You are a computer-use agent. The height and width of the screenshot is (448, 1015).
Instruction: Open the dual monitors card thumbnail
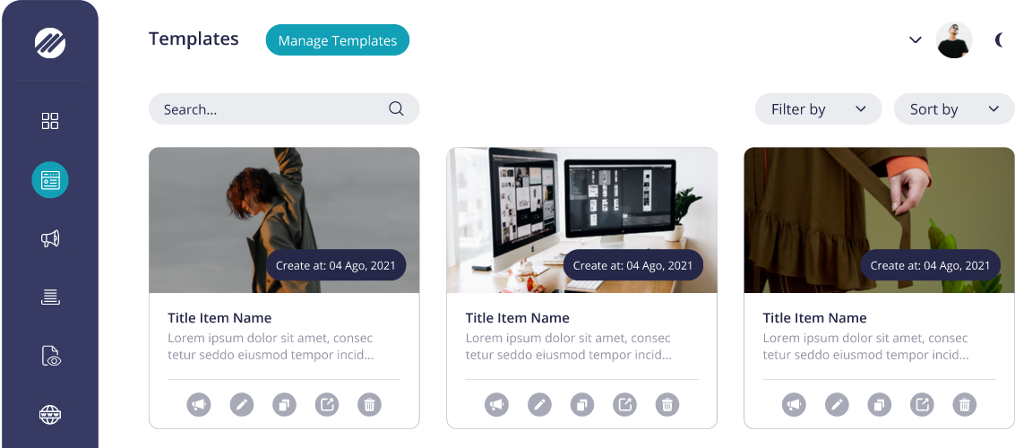point(582,220)
